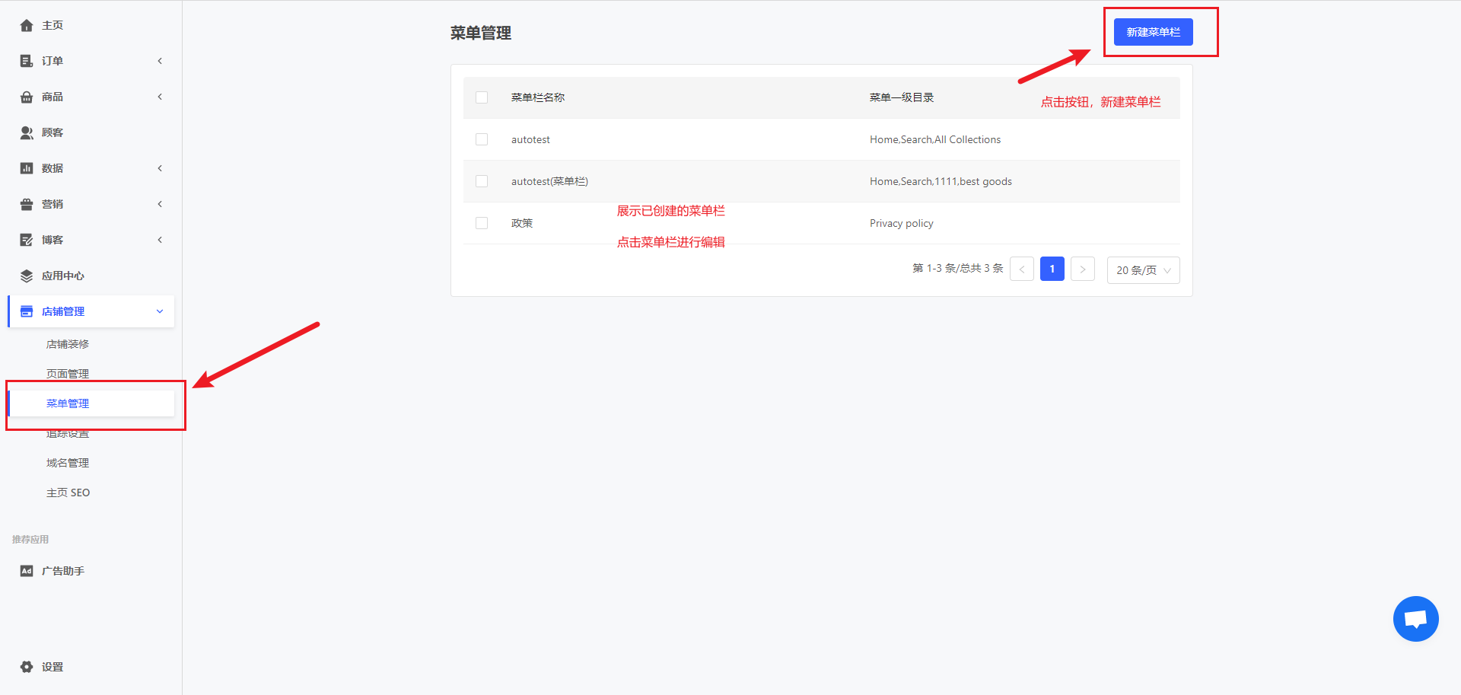Click the Ad helper (广告助手) icon
Image resolution: width=1461 pixels, height=695 pixels.
coord(27,571)
